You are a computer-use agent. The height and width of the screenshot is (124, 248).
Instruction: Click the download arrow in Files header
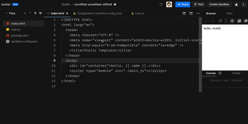(25, 13)
